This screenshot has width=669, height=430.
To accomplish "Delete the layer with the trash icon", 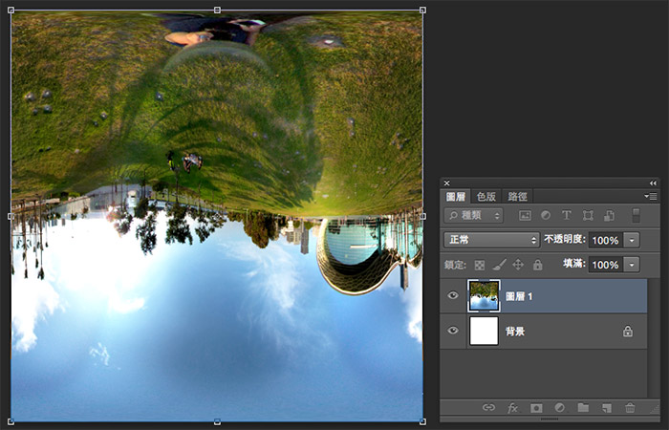I will pos(630,408).
